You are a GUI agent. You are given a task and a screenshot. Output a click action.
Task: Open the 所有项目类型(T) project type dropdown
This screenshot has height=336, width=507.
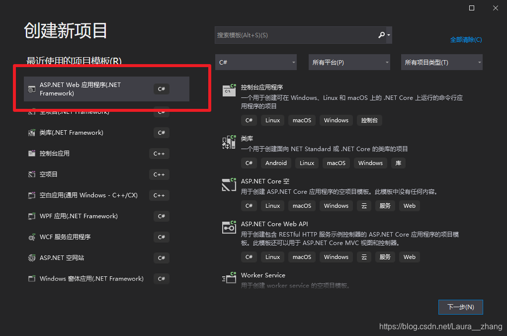click(442, 62)
